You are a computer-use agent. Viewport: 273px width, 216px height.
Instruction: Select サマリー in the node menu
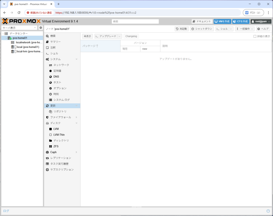[55, 42]
